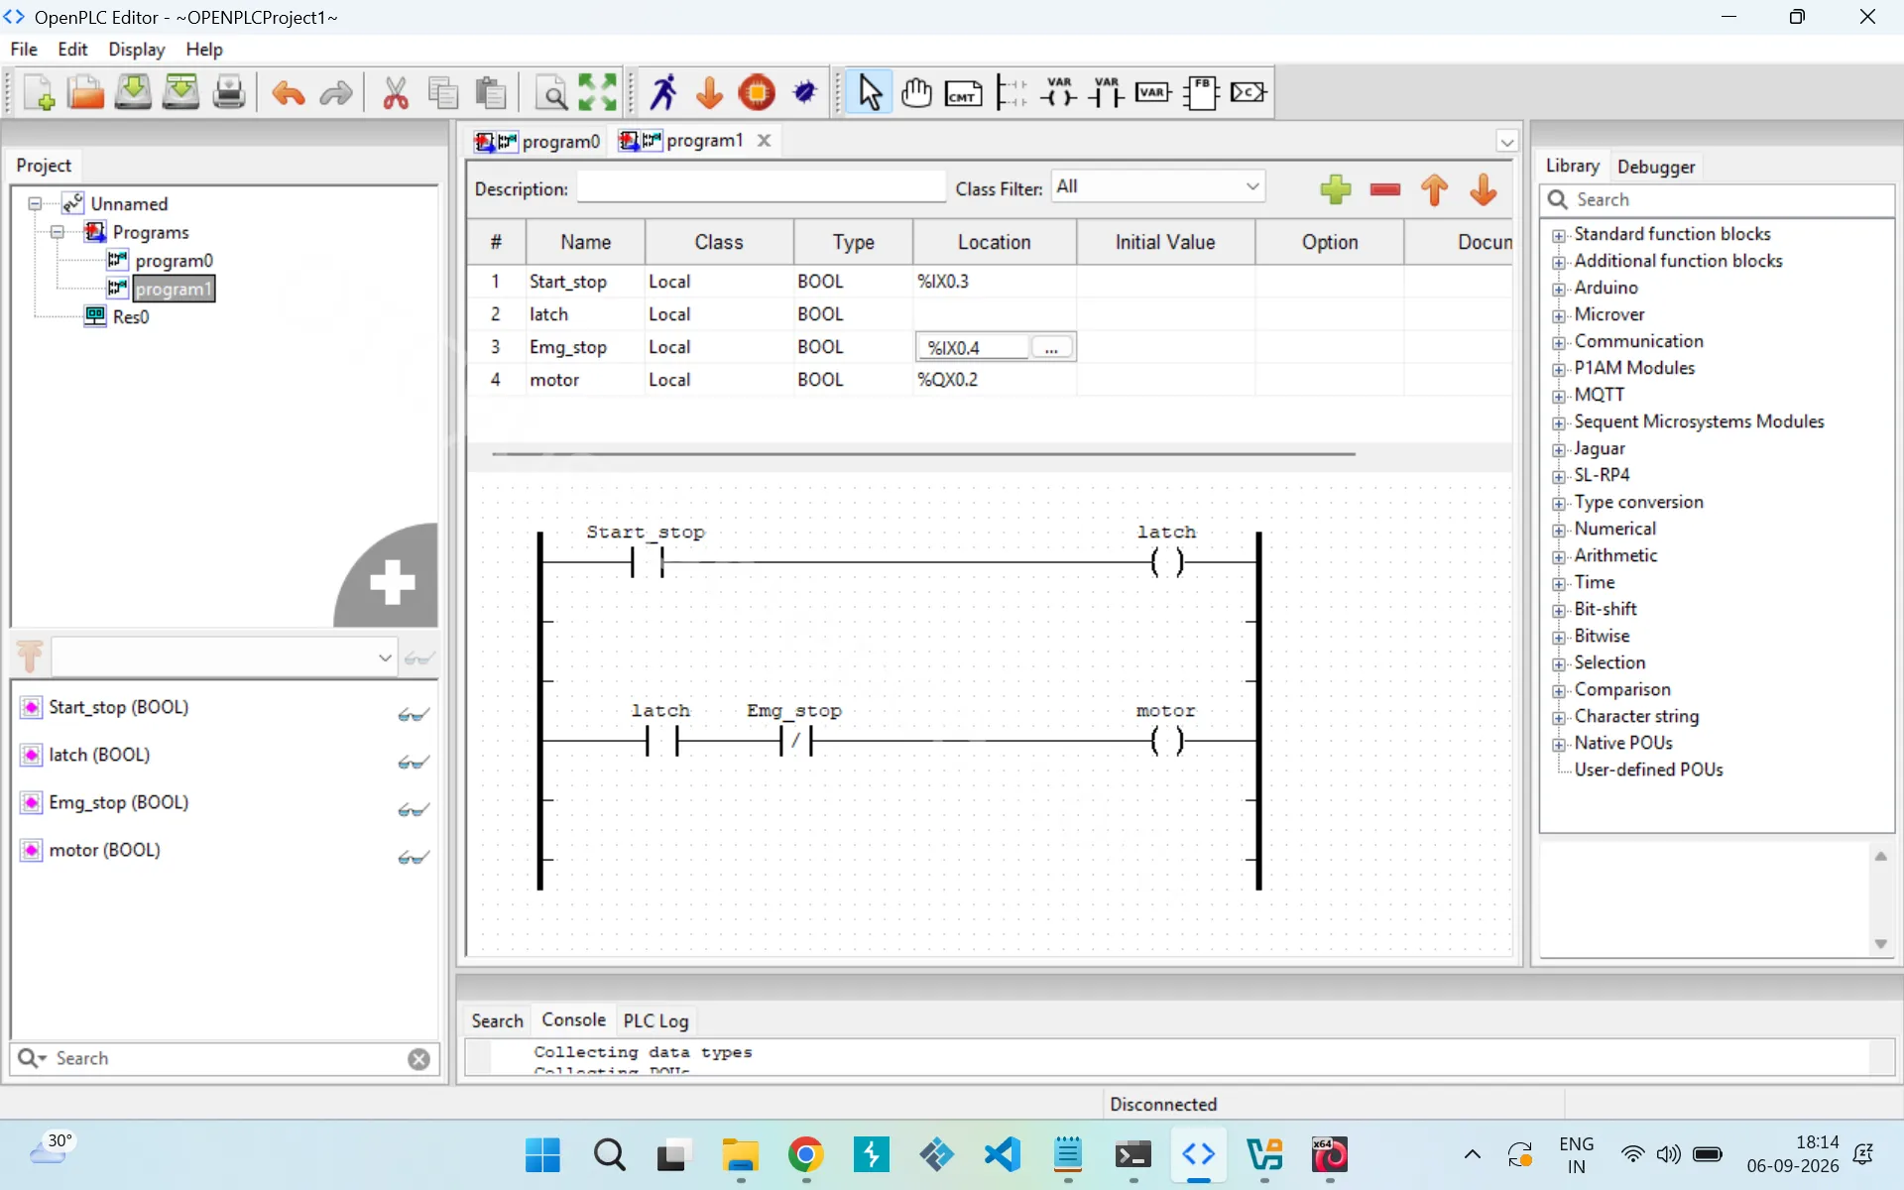Collapse the Unnamed project node
Screen dimensions: 1904x1190
35,203
